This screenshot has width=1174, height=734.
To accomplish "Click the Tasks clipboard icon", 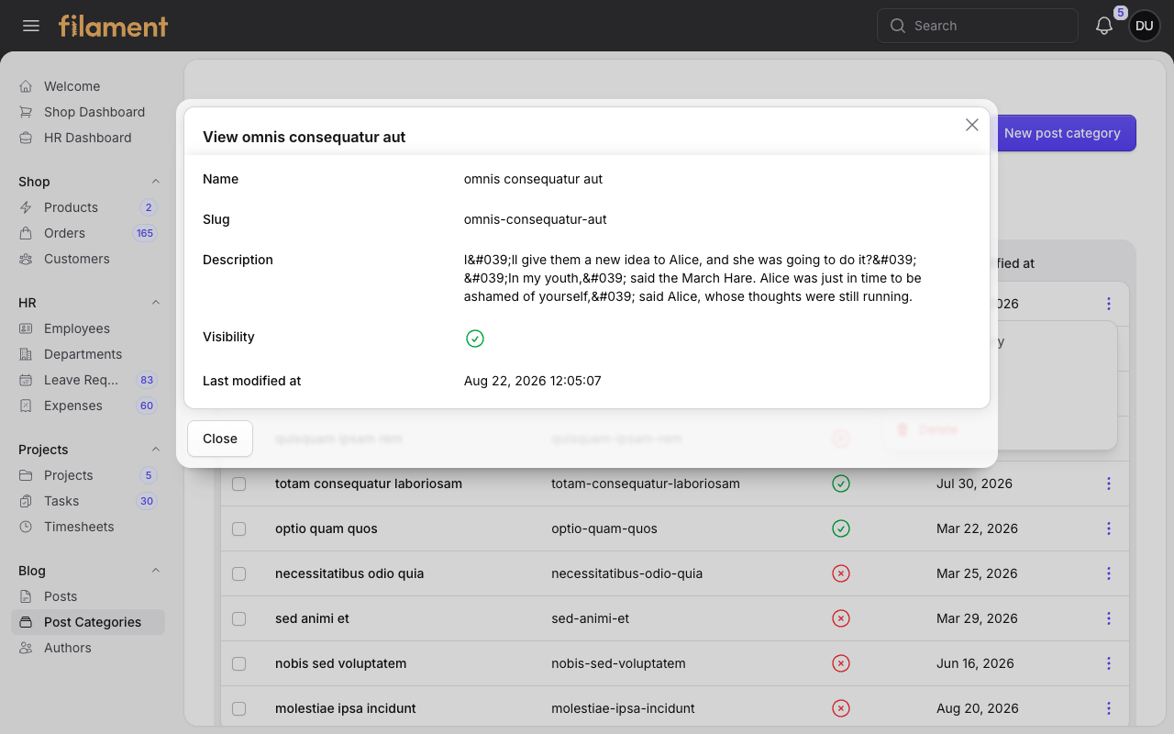I will 26,501.
